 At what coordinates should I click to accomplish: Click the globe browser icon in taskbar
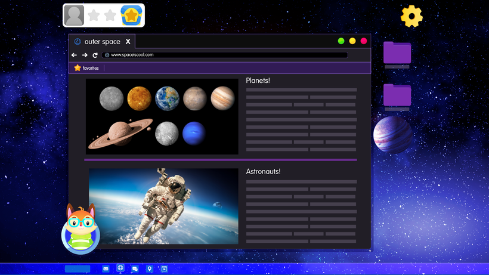(120, 268)
